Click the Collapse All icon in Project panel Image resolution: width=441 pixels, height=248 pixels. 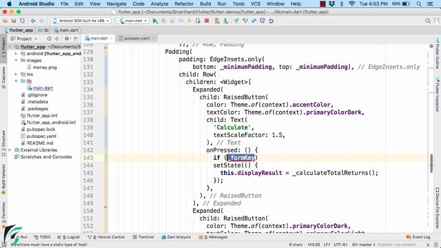(x=57, y=39)
